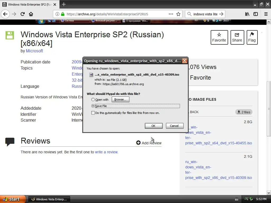Screen dimensions: 271x203
Task: Go back to the previous page
Action: tap(5, 14)
